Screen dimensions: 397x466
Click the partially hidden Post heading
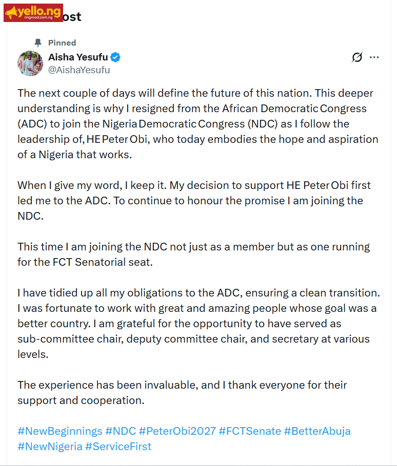pos(72,16)
